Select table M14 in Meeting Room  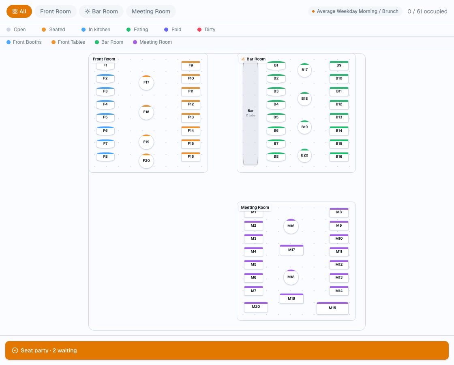coord(339,291)
